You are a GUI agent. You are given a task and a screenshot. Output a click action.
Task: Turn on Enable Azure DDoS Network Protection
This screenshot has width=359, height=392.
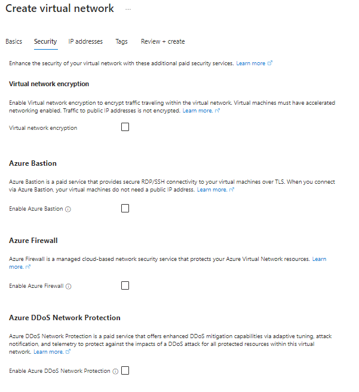[x=125, y=370]
